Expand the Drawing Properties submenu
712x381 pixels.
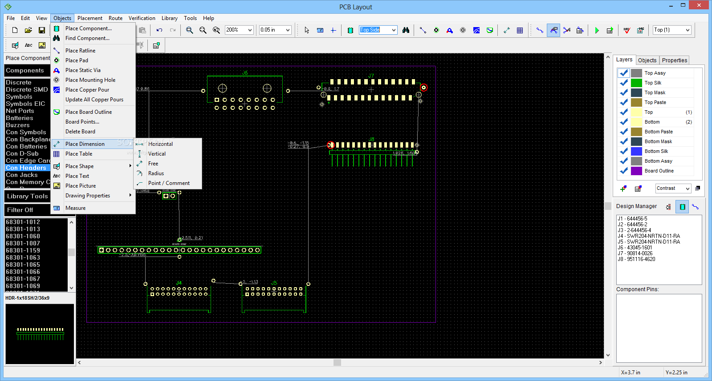tap(93, 196)
